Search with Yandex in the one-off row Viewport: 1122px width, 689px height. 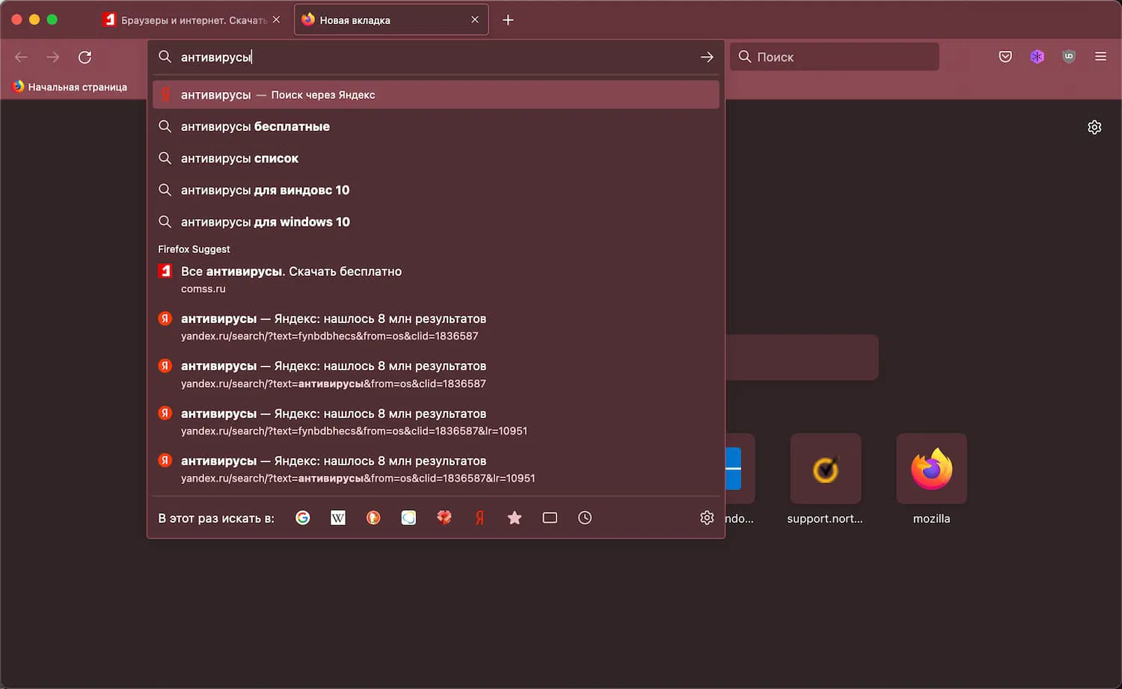(x=479, y=518)
